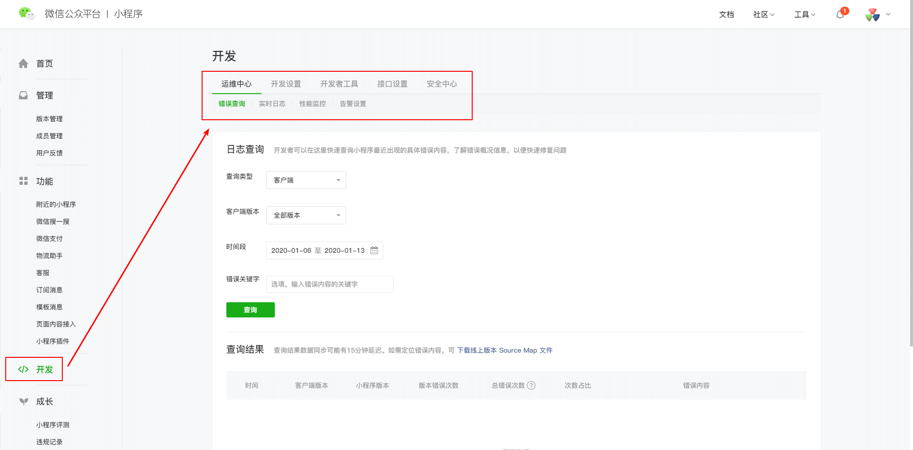Open 模板消息 in the sidebar
The height and width of the screenshot is (450, 913).
tap(49, 307)
